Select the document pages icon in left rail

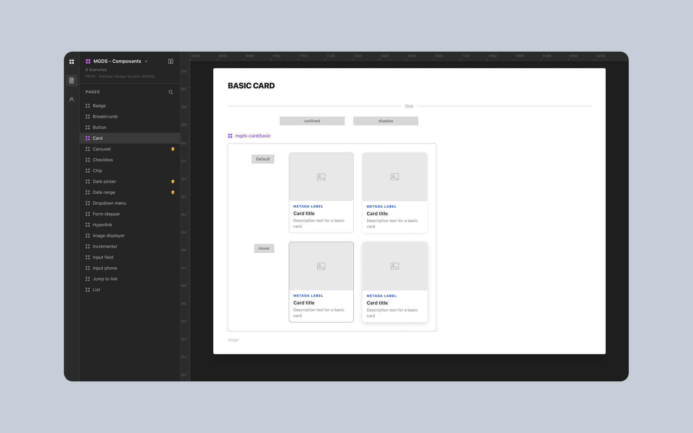pyautogui.click(x=71, y=80)
